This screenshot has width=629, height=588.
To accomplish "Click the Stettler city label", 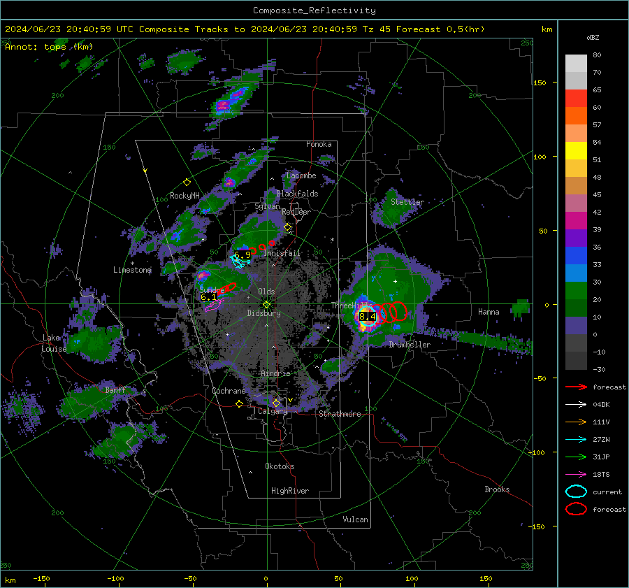I will [x=407, y=202].
